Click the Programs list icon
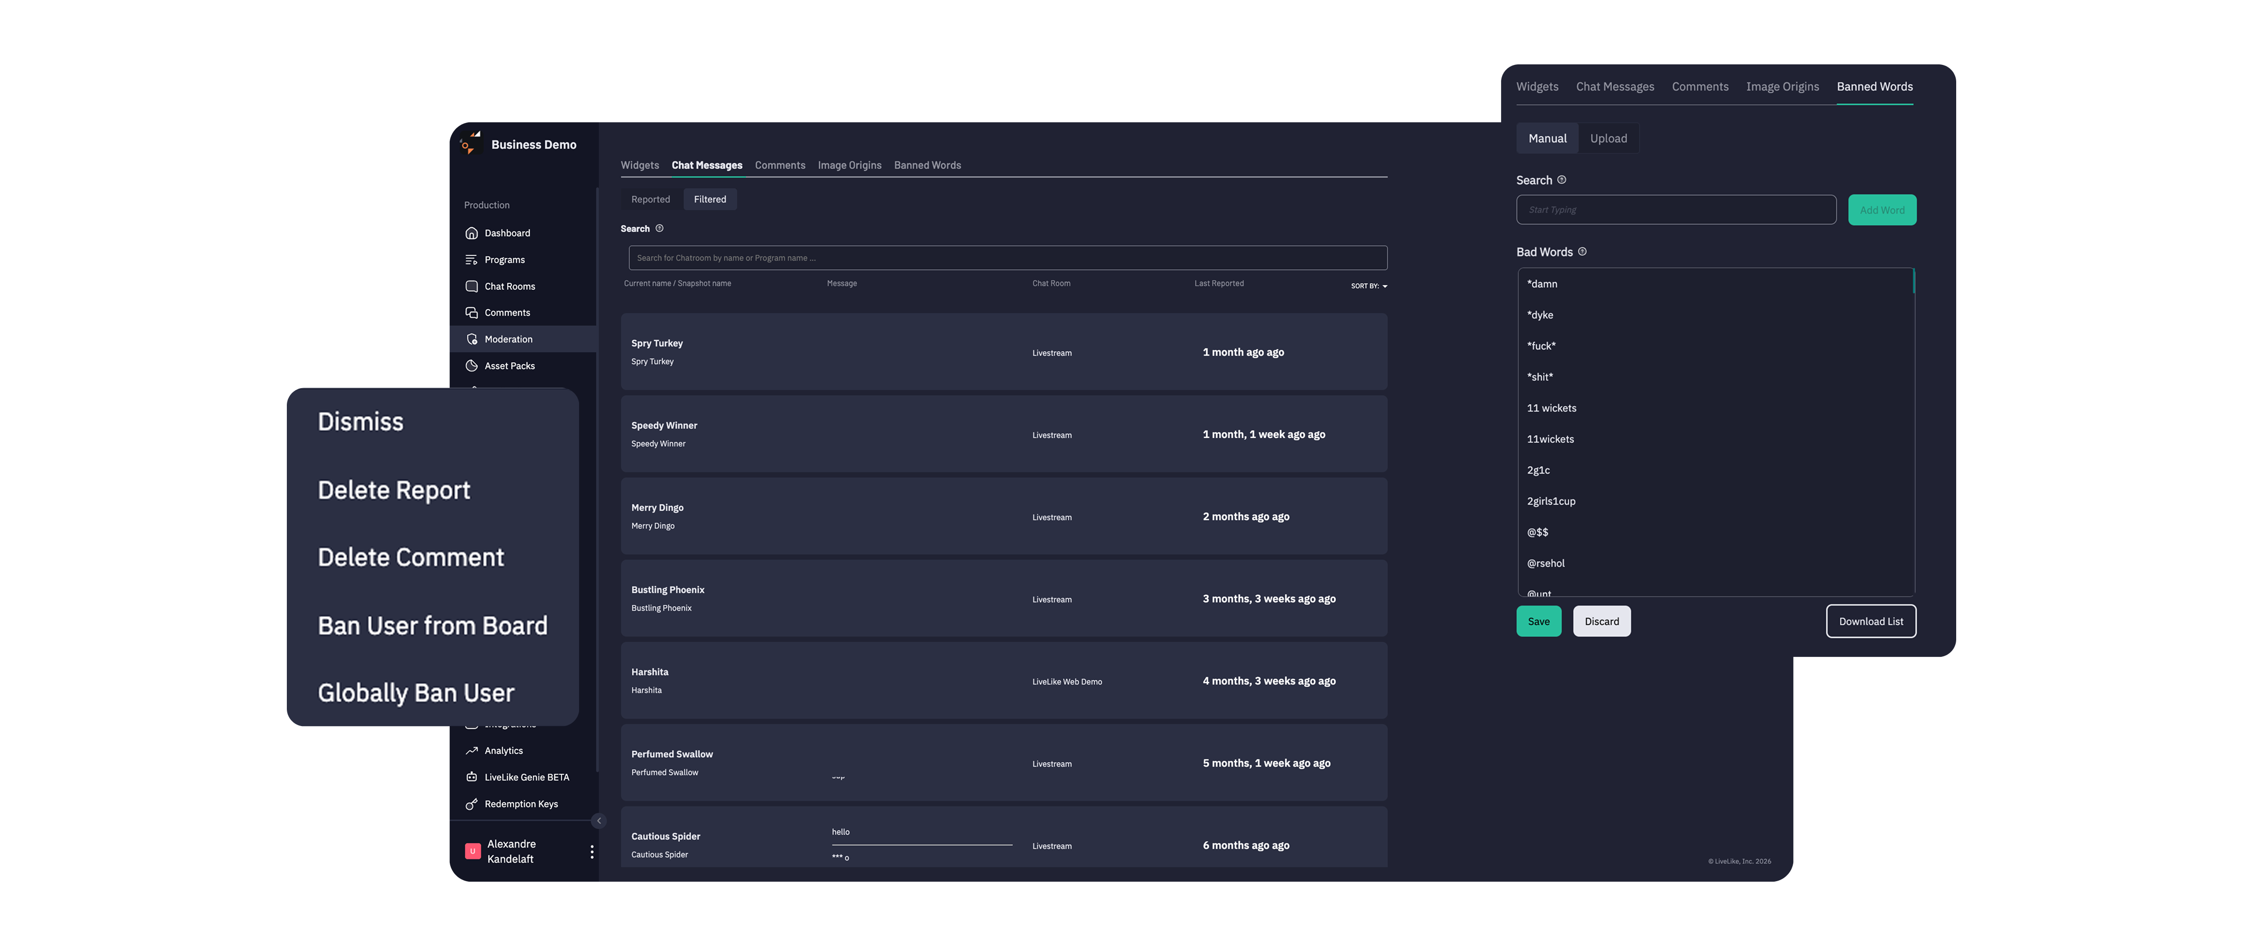2244x946 pixels. pos(471,259)
